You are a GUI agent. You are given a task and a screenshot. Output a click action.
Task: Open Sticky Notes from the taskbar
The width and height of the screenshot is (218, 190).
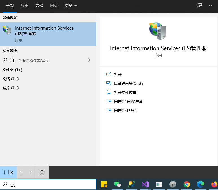tap(104, 184)
